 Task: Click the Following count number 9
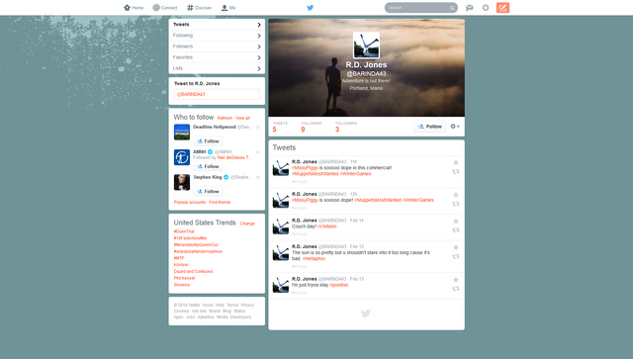point(304,130)
